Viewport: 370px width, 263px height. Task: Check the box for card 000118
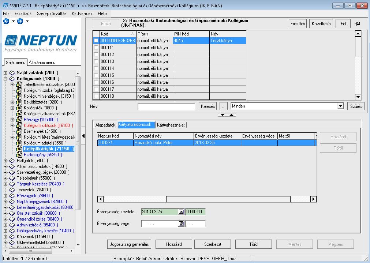(96, 96)
